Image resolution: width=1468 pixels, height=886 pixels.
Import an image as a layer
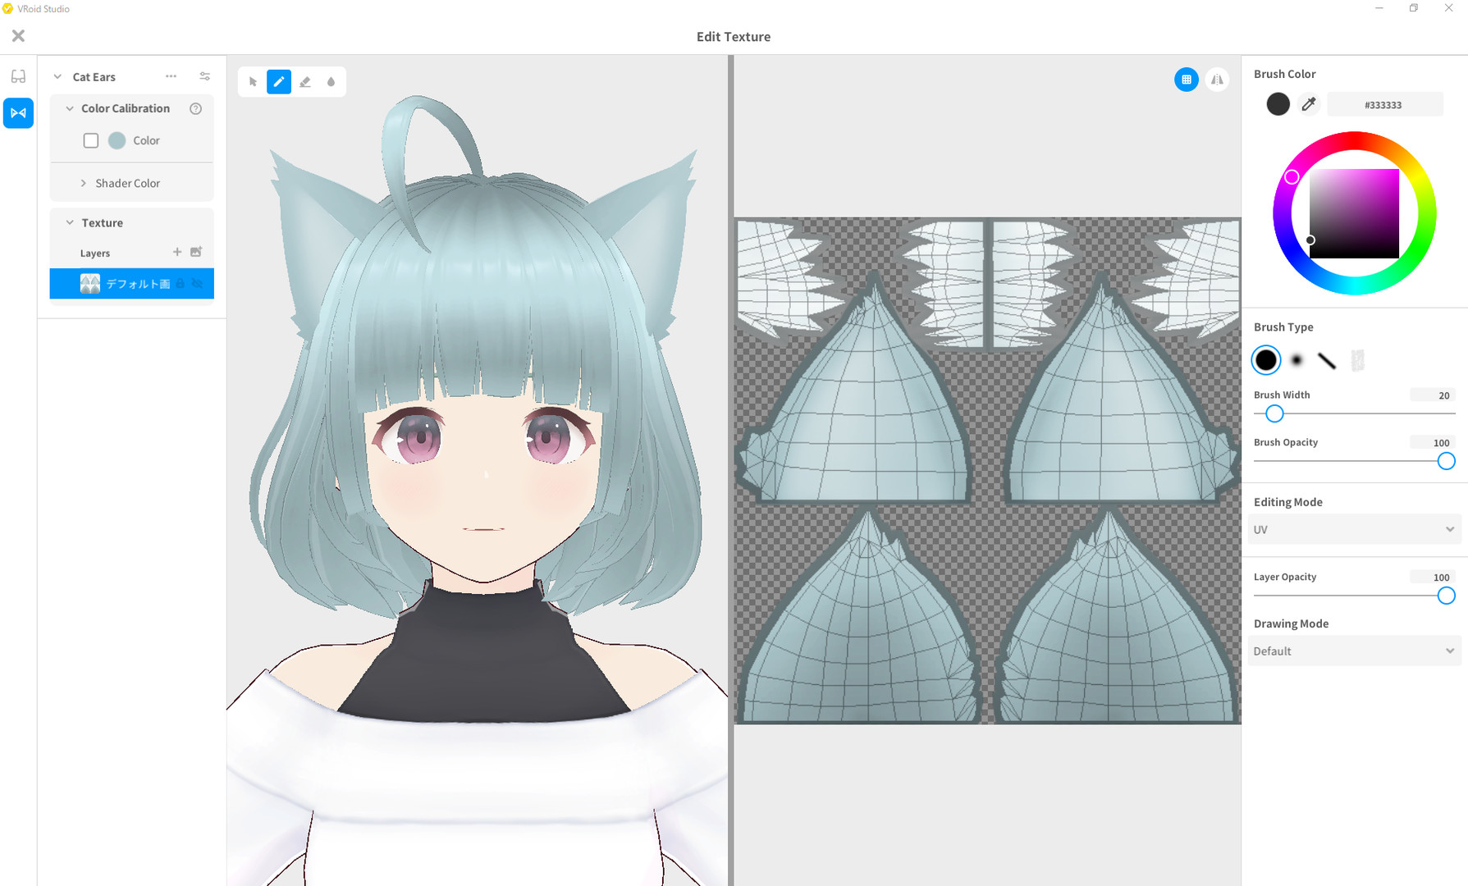[195, 252]
